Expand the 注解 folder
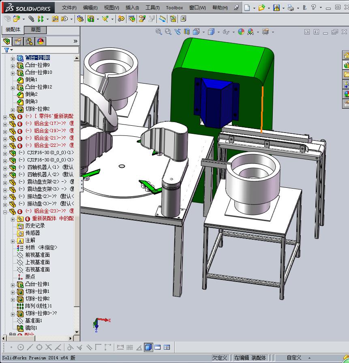 (13, 241)
